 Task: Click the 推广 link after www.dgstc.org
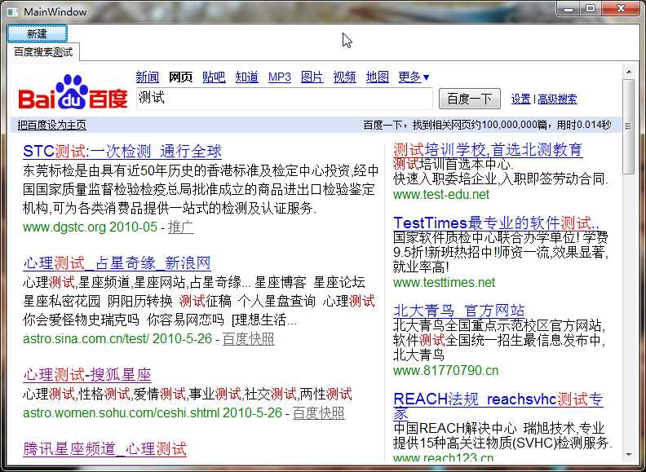(181, 227)
